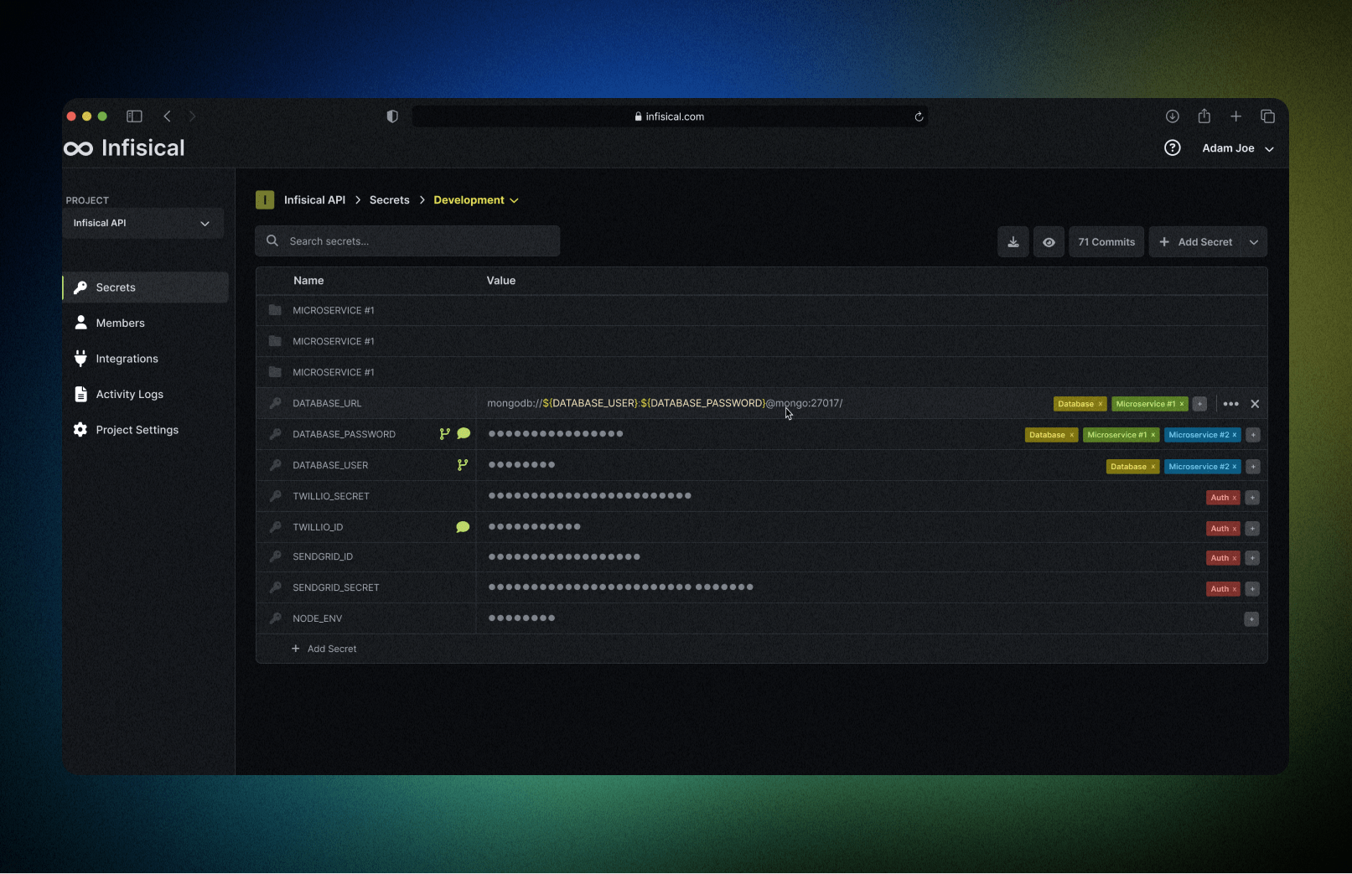This screenshot has height=874, width=1352.
Task: Toggle secret visibility with the eye icon
Action: coord(1049,241)
